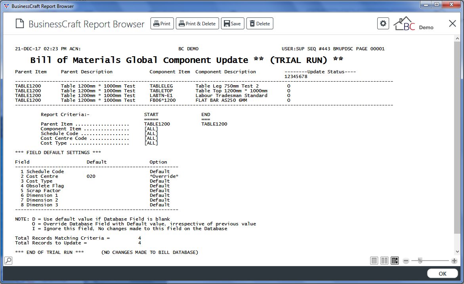
Task: Select the LABTN-E1 component item text
Action: click(x=161, y=95)
